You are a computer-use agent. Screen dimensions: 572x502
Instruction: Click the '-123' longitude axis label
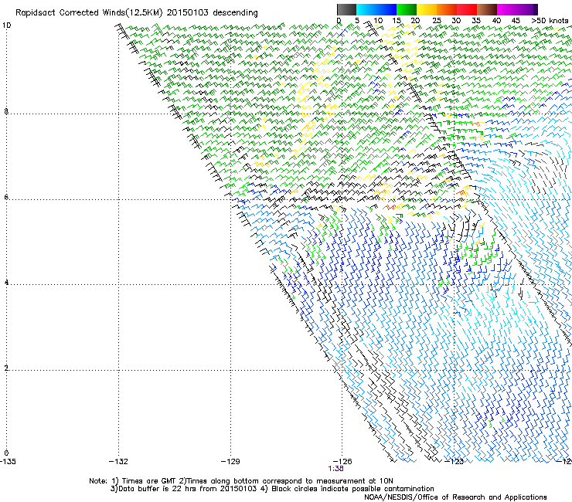tap(455, 462)
